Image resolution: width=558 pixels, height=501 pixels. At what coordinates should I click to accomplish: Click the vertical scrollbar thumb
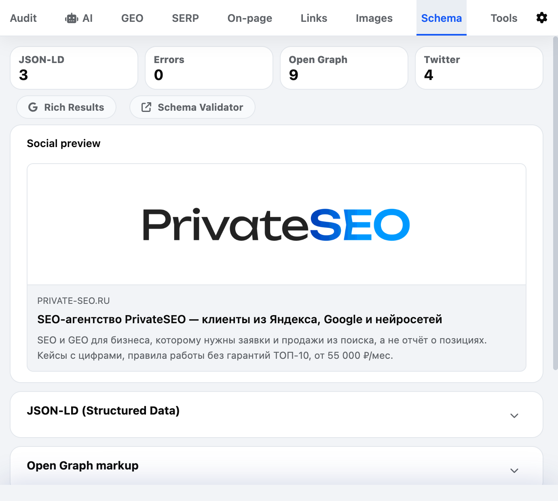tap(555, 203)
